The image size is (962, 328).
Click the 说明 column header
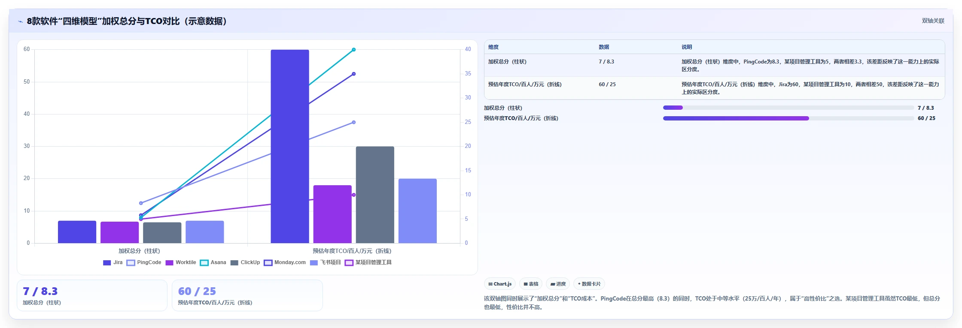point(687,47)
